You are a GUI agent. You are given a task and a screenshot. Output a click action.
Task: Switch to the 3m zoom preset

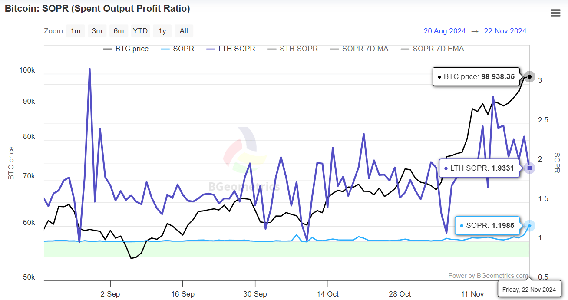(97, 31)
